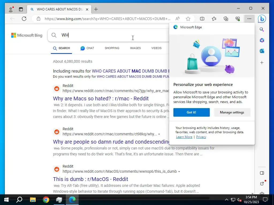
Task: Click 'About 4,080,000 results' text
Action: tap(73, 61)
